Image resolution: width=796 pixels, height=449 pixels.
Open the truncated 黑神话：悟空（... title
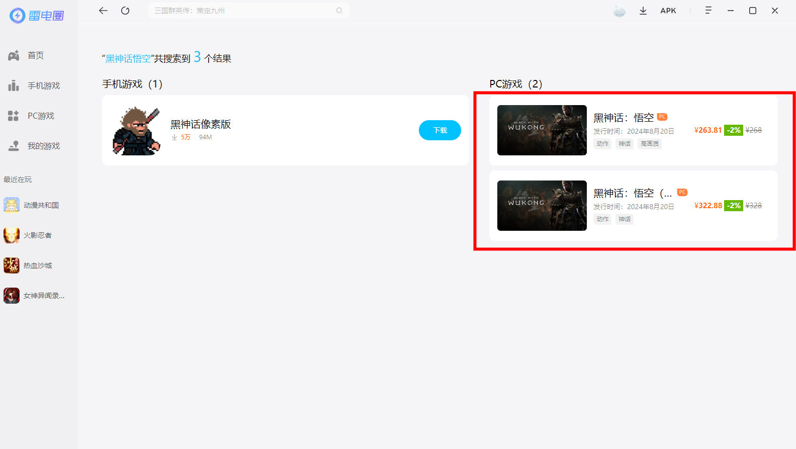click(x=633, y=193)
